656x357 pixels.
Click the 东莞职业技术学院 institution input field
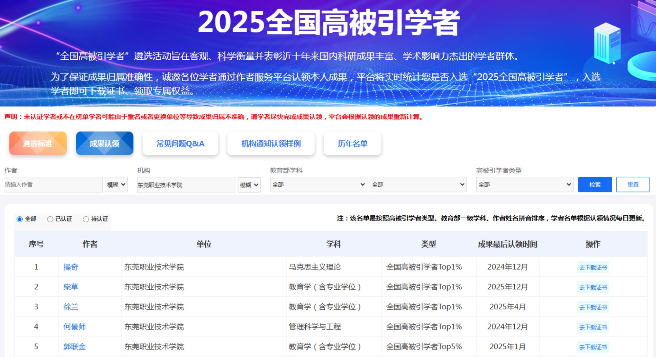186,185
